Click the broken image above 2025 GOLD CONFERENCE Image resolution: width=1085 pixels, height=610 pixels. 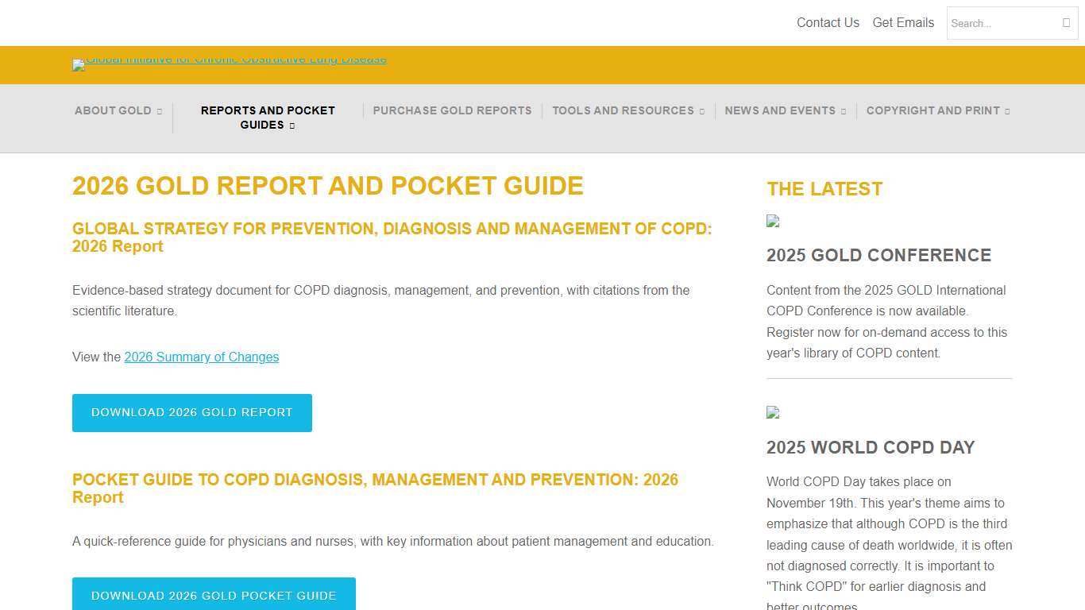[772, 222]
